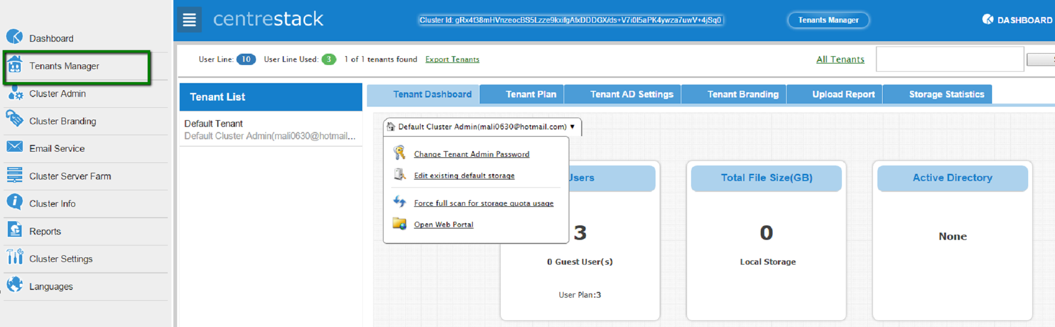Open Reports section

pos(45,232)
